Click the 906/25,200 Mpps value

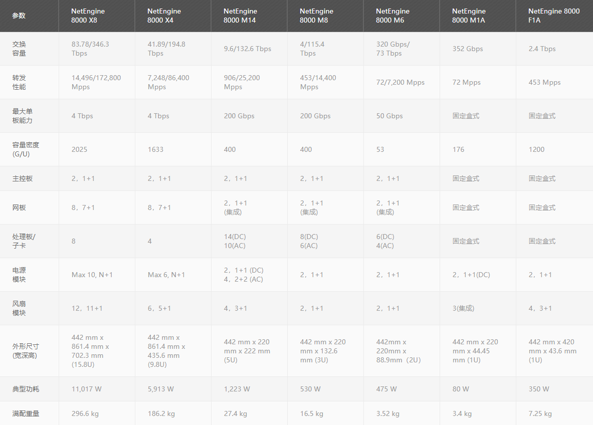(x=242, y=82)
